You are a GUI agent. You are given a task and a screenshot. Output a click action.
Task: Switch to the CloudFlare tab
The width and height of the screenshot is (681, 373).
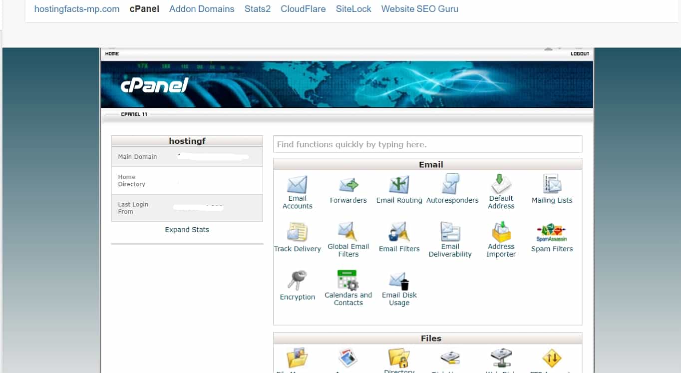coord(303,9)
